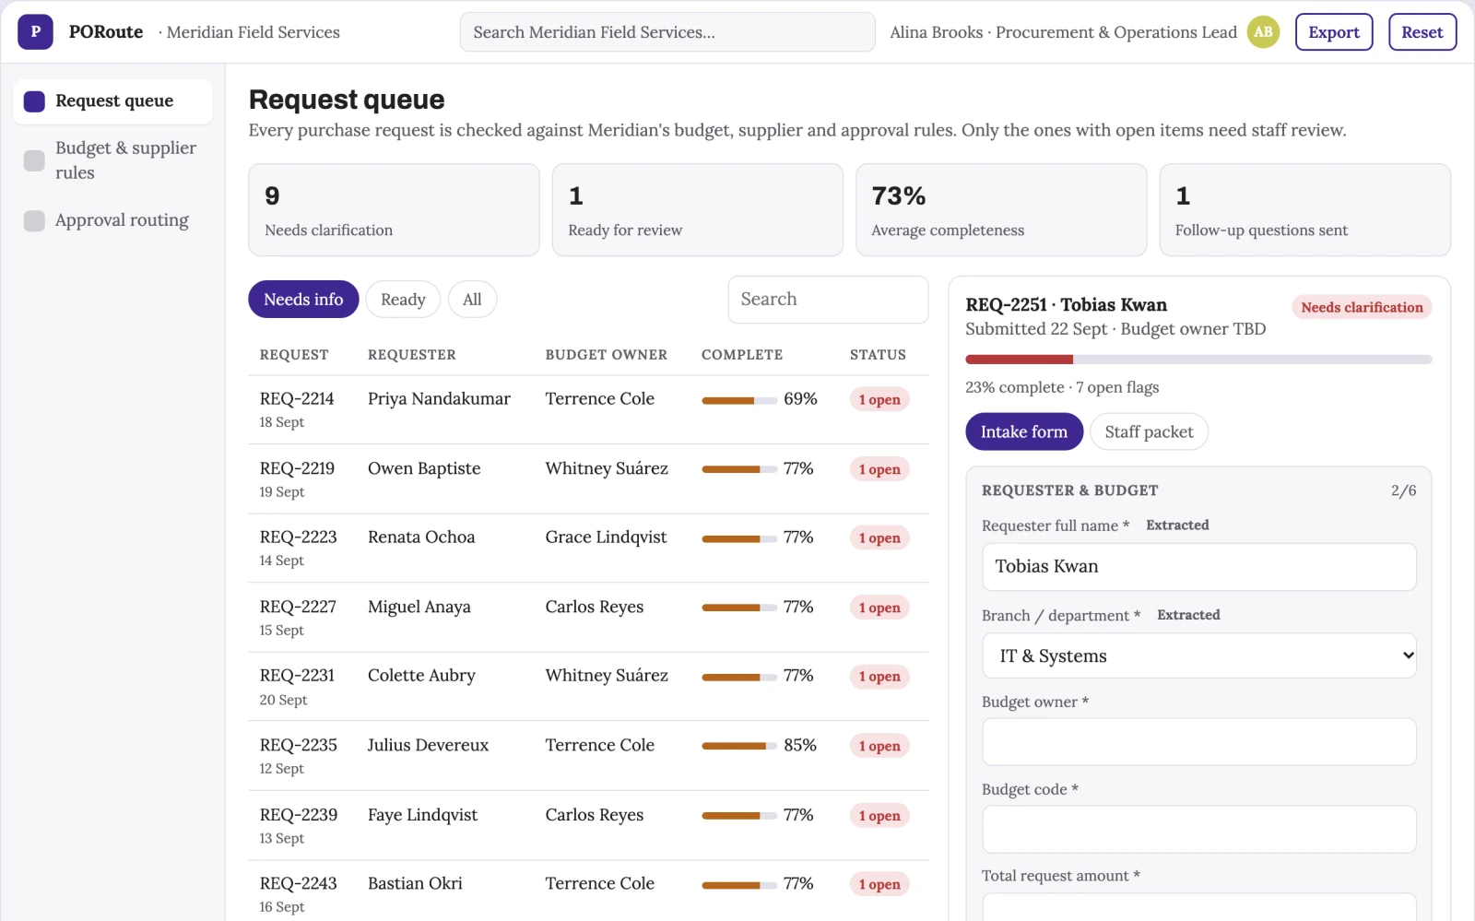The width and height of the screenshot is (1475, 921).
Task: Sort by the COMPLETE column header
Action: click(742, 355)
